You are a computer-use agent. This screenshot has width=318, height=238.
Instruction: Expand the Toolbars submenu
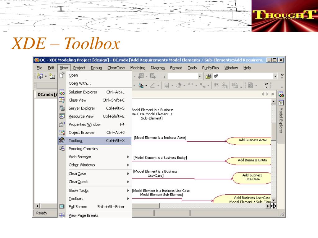point(95,199)
